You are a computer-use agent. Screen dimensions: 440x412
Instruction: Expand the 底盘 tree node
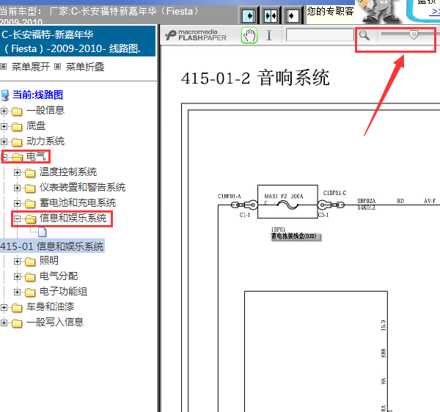pyautogui.click(x=4, y=127)
